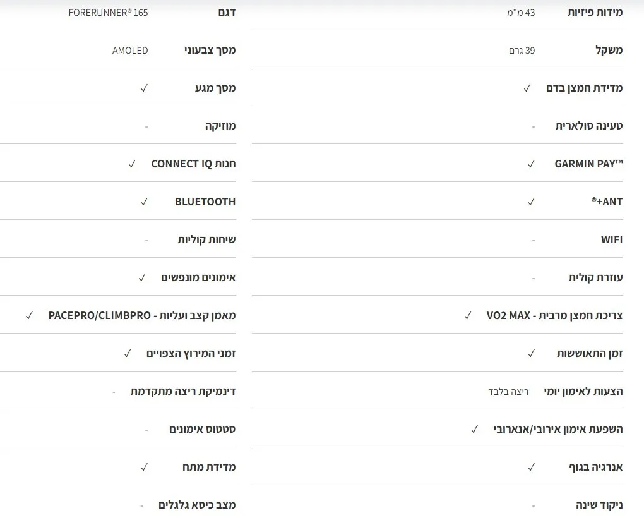Click the checkmark in the אנרגיה בגוף row
The height and width of the screenshot is (520, 644).
[x=531, y=467]
